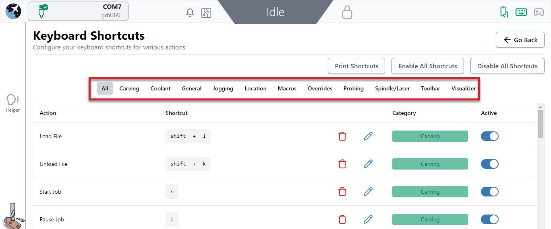Toggle the Start Job shortcut off
Viewport: 551px width, 229px height.
tap(489, 192)
